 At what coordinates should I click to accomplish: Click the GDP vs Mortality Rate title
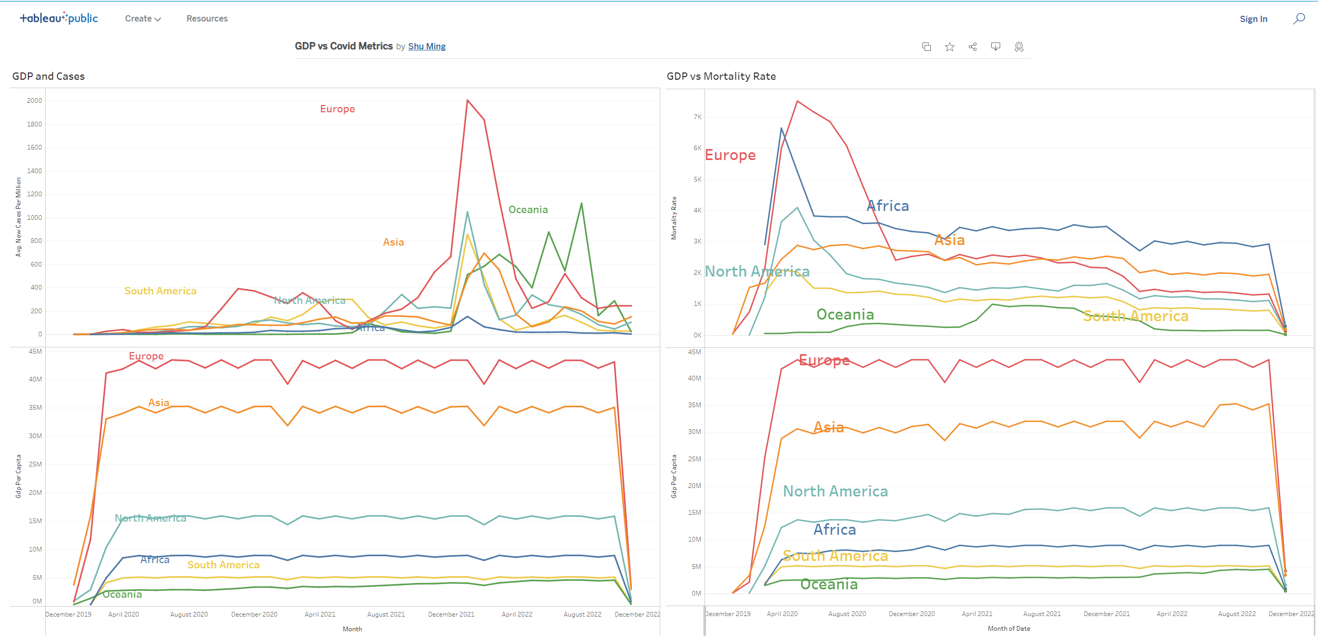click(721, 76)
